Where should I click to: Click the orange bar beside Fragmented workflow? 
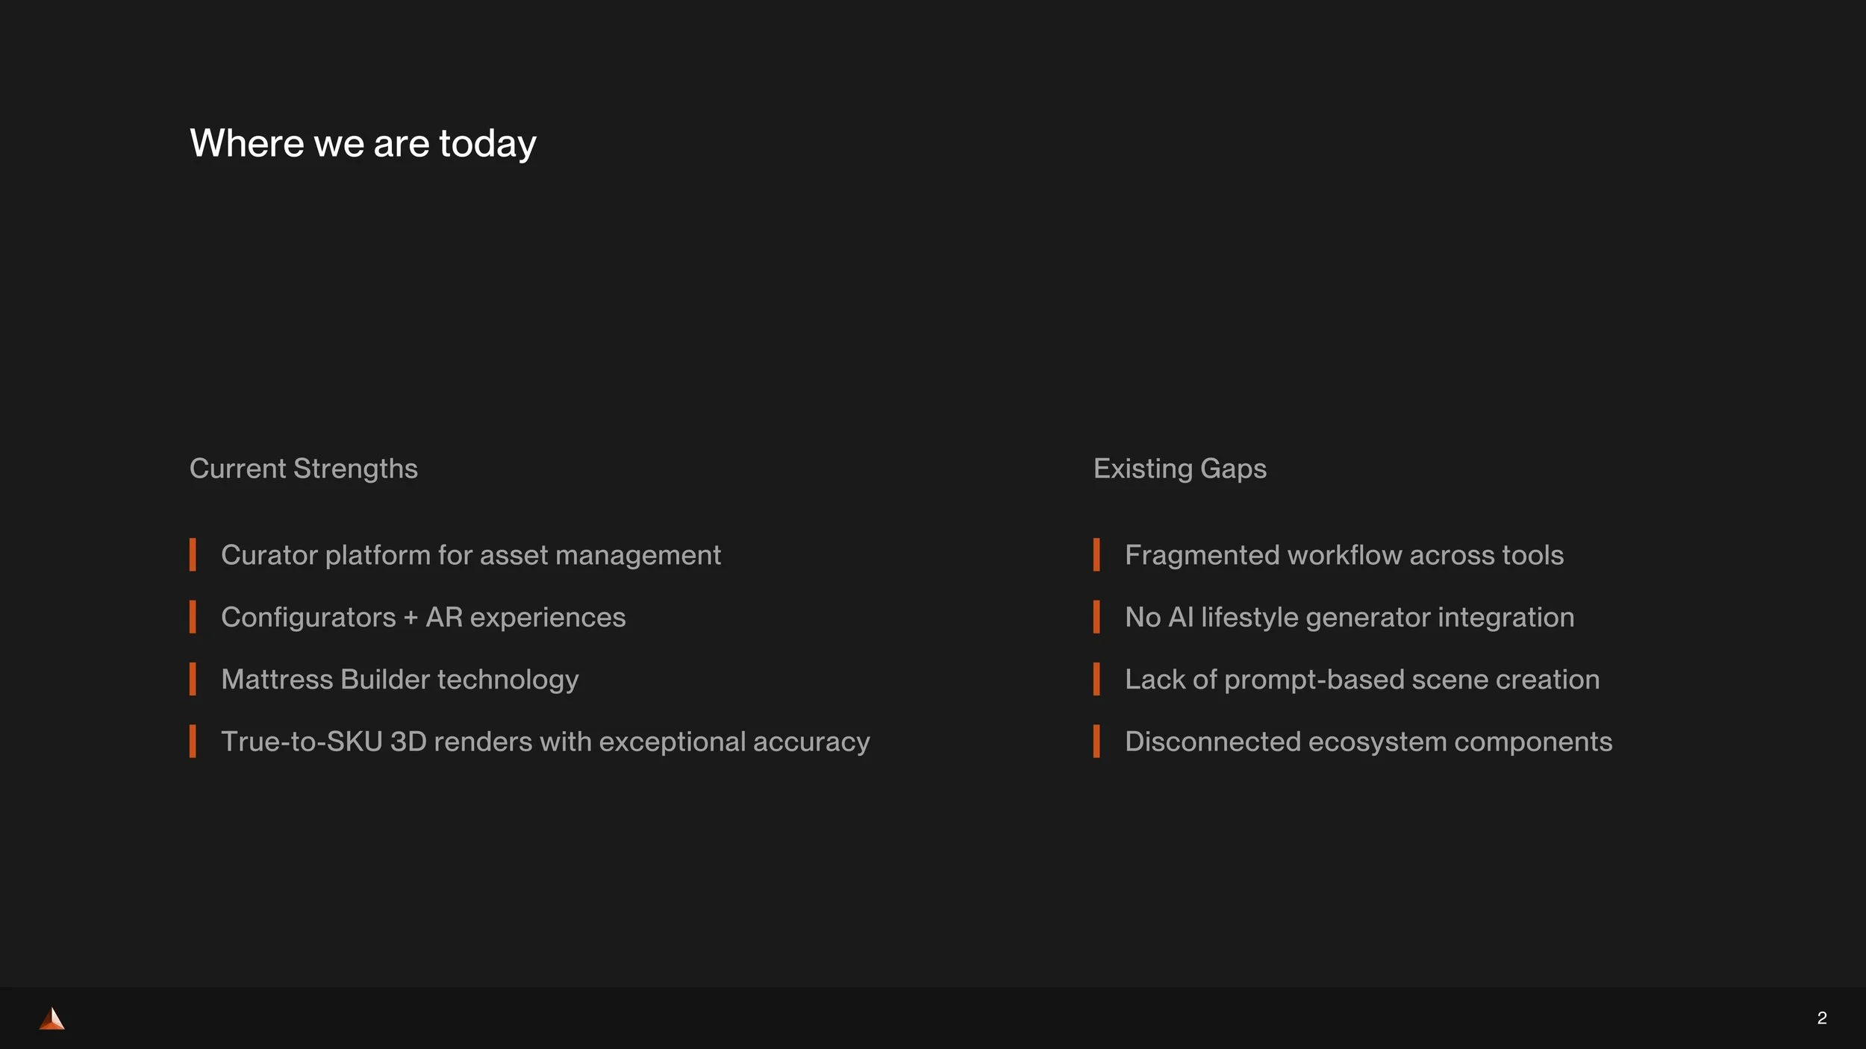(x=1096, y=555)
